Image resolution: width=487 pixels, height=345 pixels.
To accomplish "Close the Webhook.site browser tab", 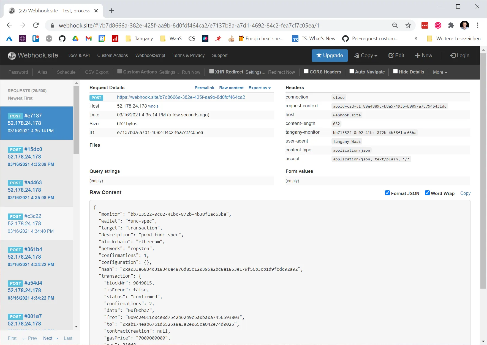I will (96, 11).
